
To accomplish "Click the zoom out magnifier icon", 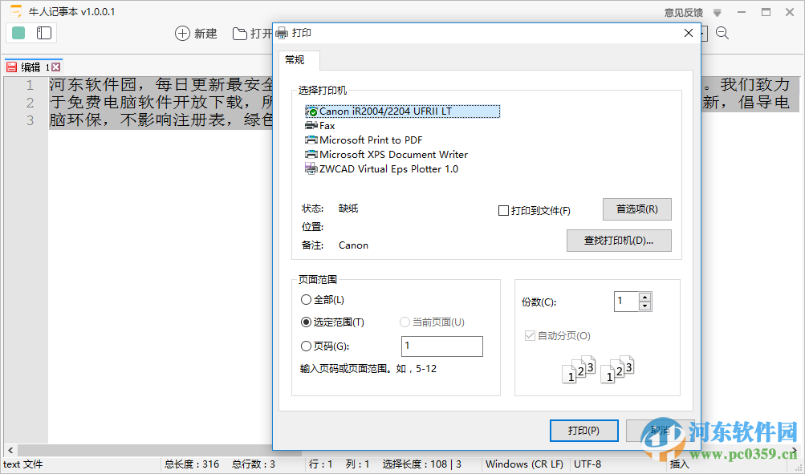I will click(x=721, y=33).
